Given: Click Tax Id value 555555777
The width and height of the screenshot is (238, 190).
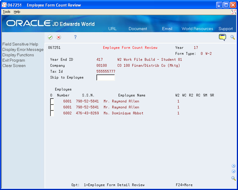Looking at the screenshot, I should [106, 71].
